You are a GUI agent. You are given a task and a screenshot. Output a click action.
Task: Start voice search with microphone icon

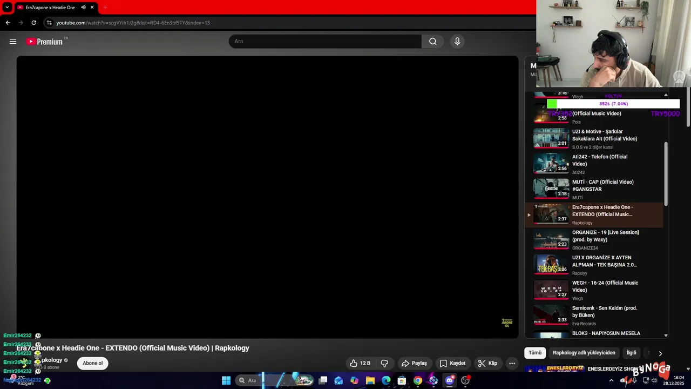coord(457,42)
